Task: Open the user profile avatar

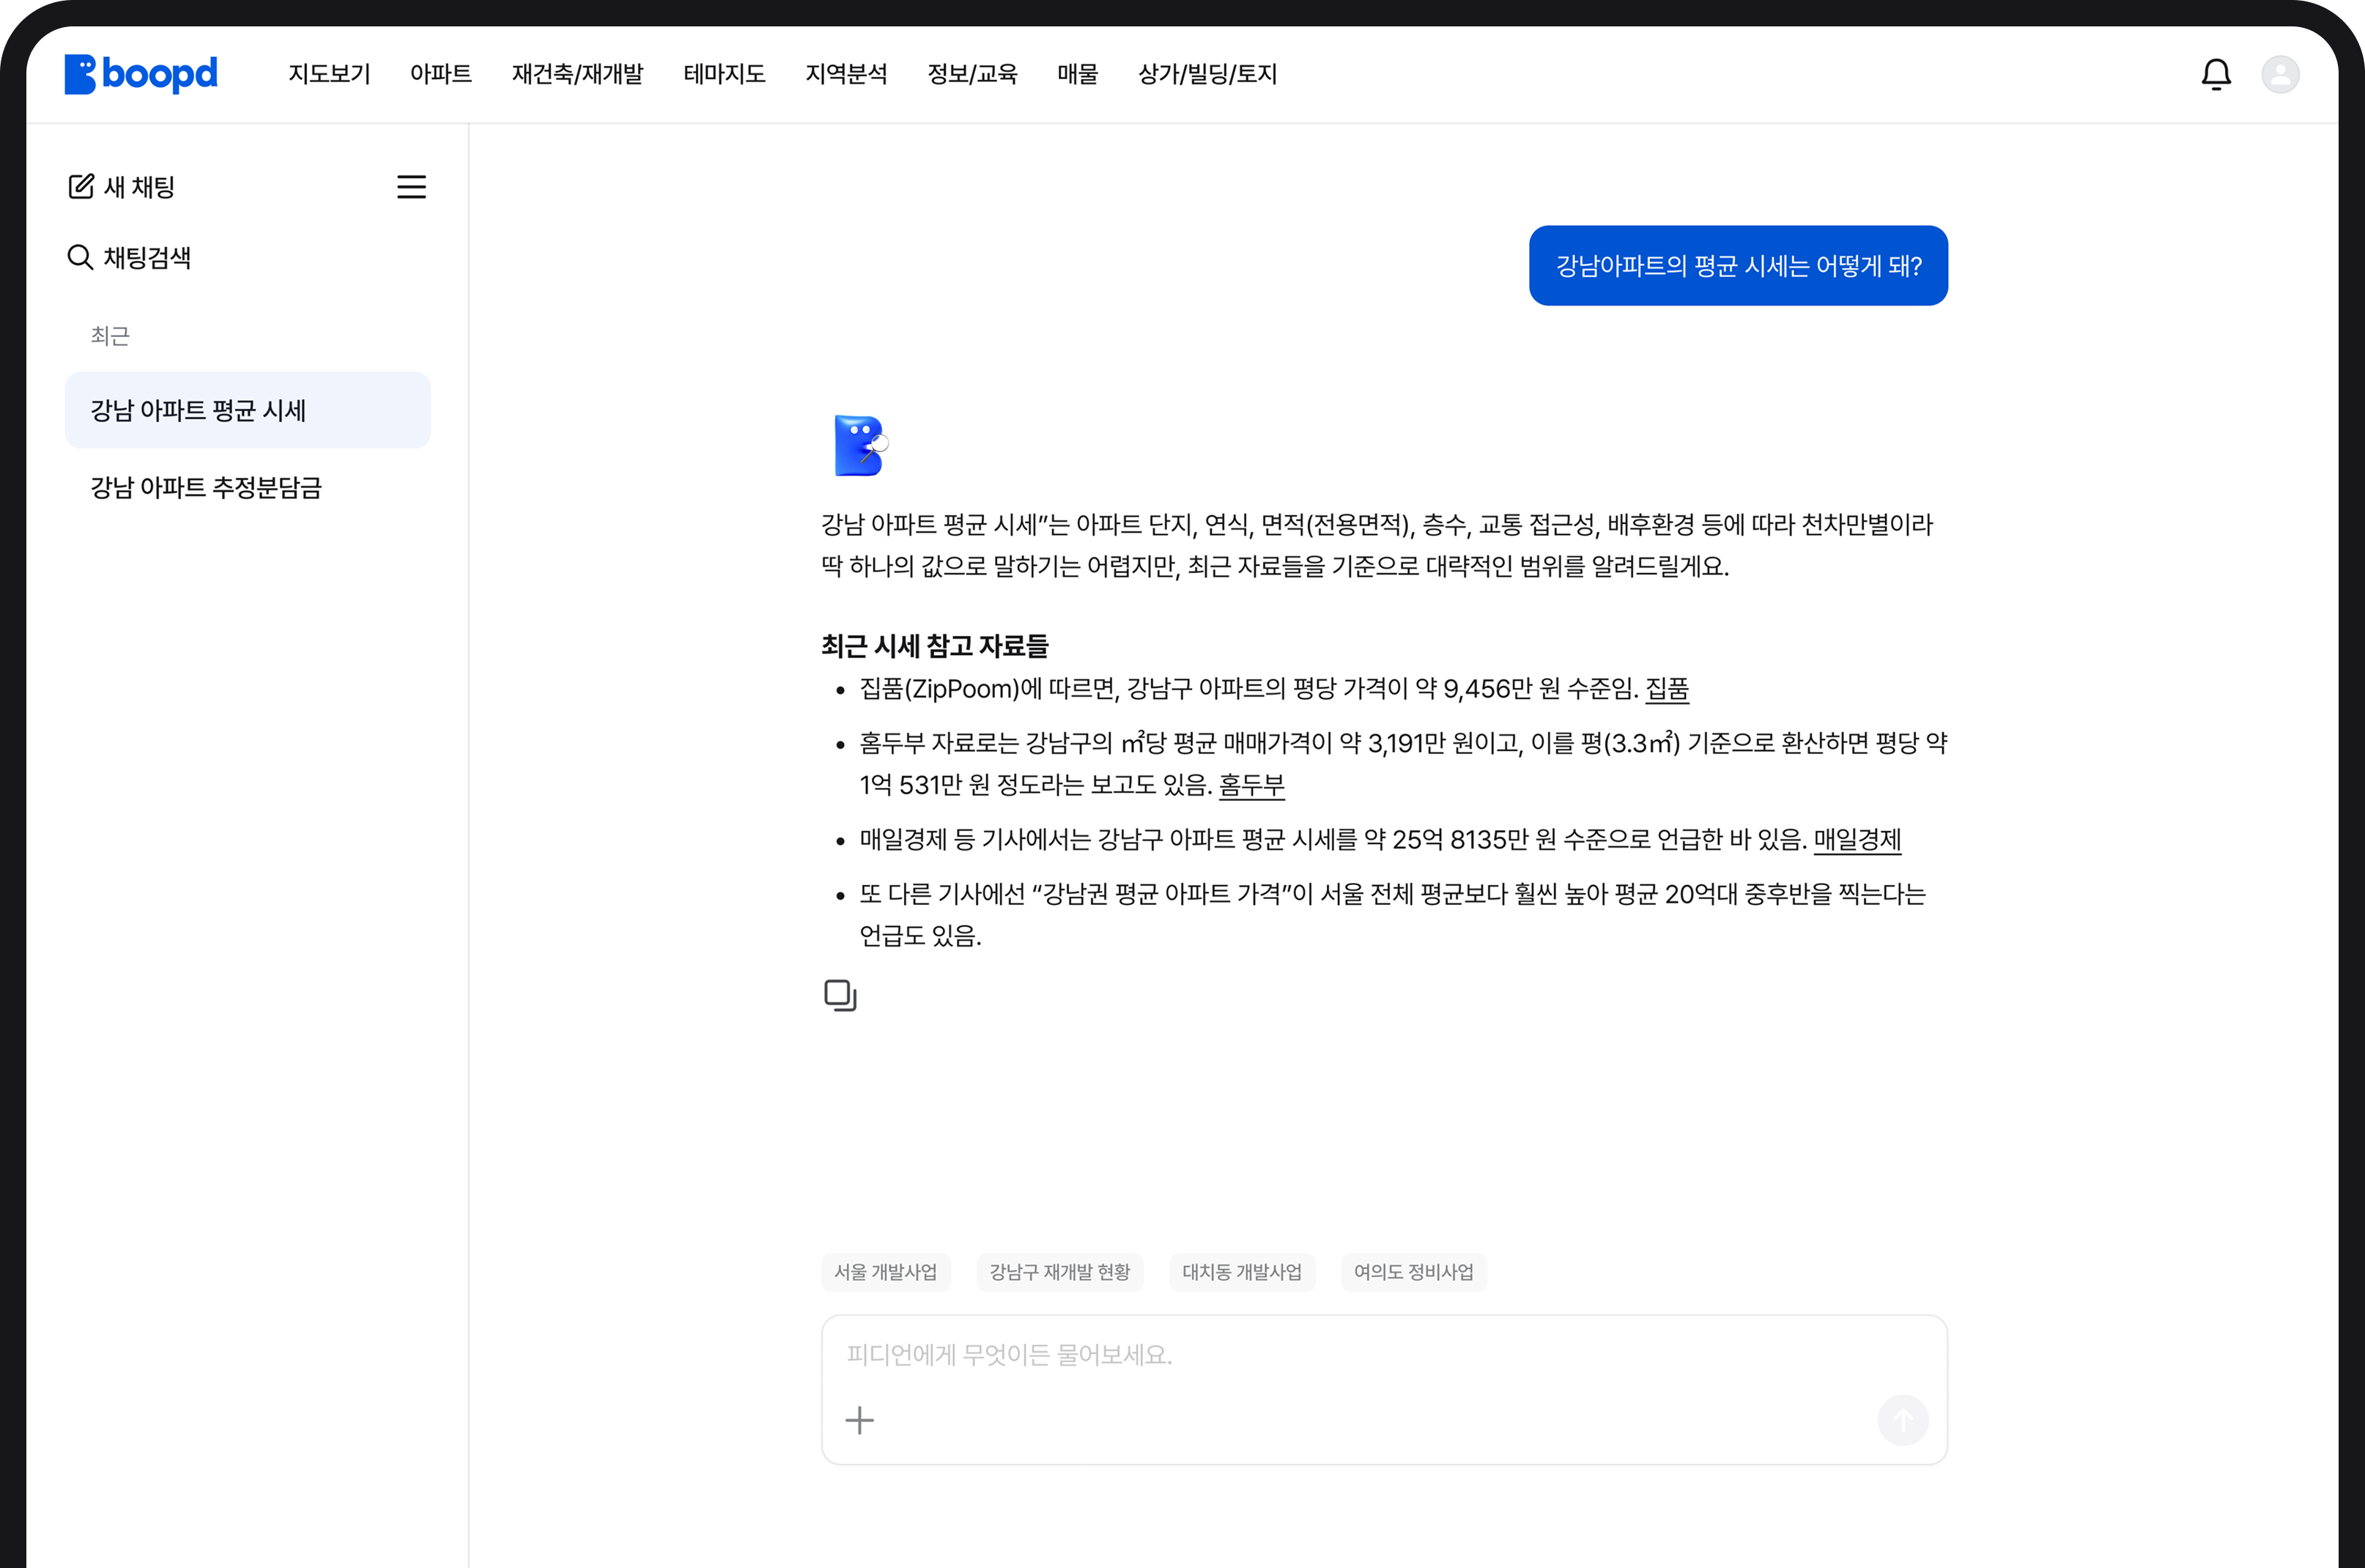Action: tap(2280, 74)
